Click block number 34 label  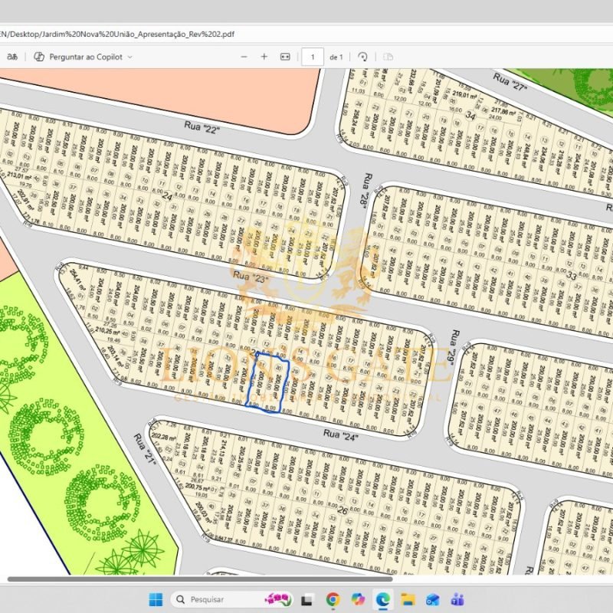tap(470, 116)
